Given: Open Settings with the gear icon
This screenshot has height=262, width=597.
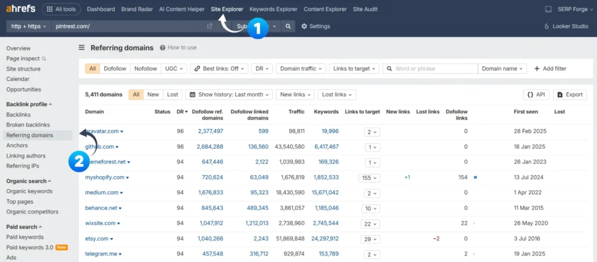Looking at the screenshot, I should 315,26.
